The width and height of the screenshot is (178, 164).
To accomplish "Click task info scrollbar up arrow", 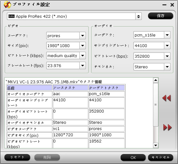I will pos(156,80).
